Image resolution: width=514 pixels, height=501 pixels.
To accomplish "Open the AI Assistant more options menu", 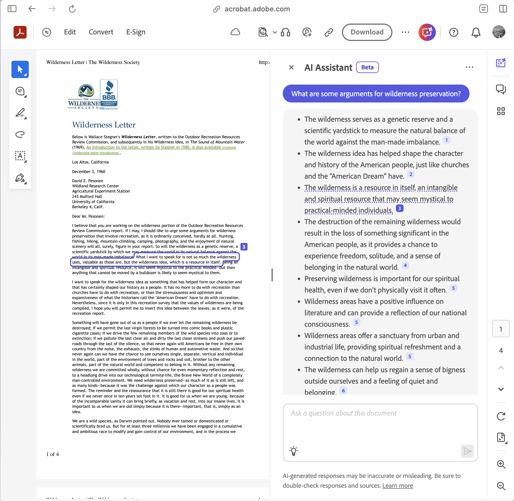I will [x=469, y=67].
